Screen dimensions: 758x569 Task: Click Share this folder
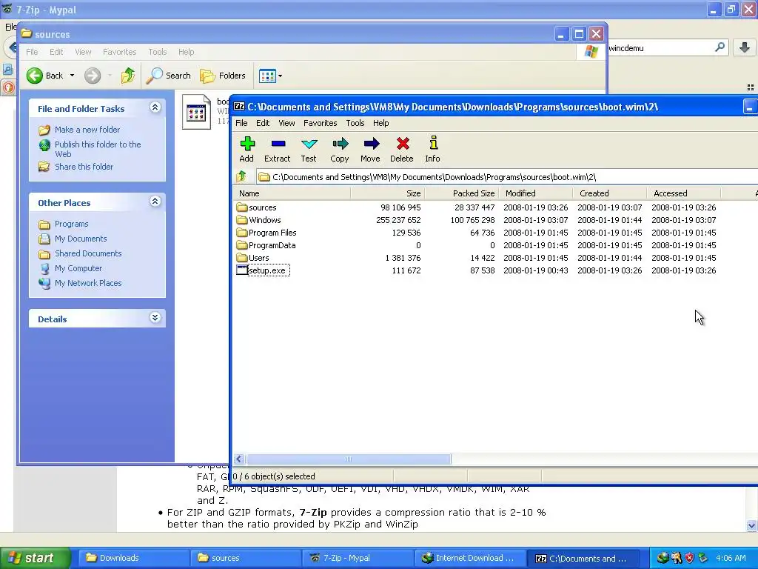click(84, 167)
